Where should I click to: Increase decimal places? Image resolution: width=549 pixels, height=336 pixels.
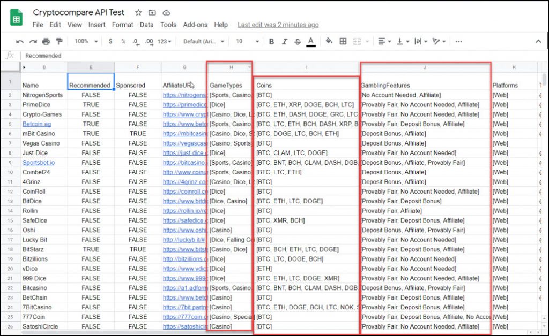(x=149, y=42)
